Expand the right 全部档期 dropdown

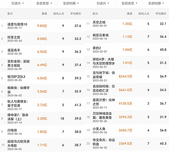click(156, 3)
